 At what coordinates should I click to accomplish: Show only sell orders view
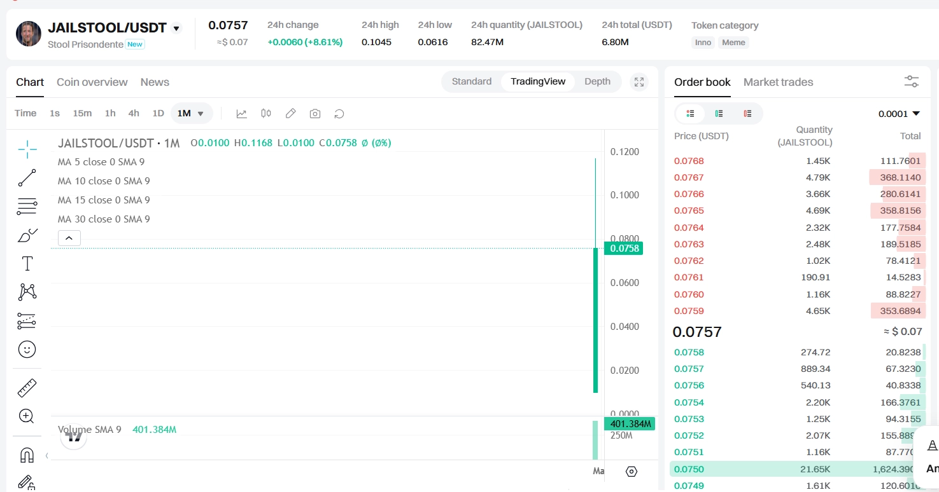(747, 114)
